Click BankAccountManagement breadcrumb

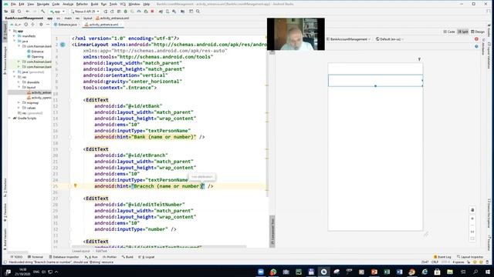click(24, 18)
